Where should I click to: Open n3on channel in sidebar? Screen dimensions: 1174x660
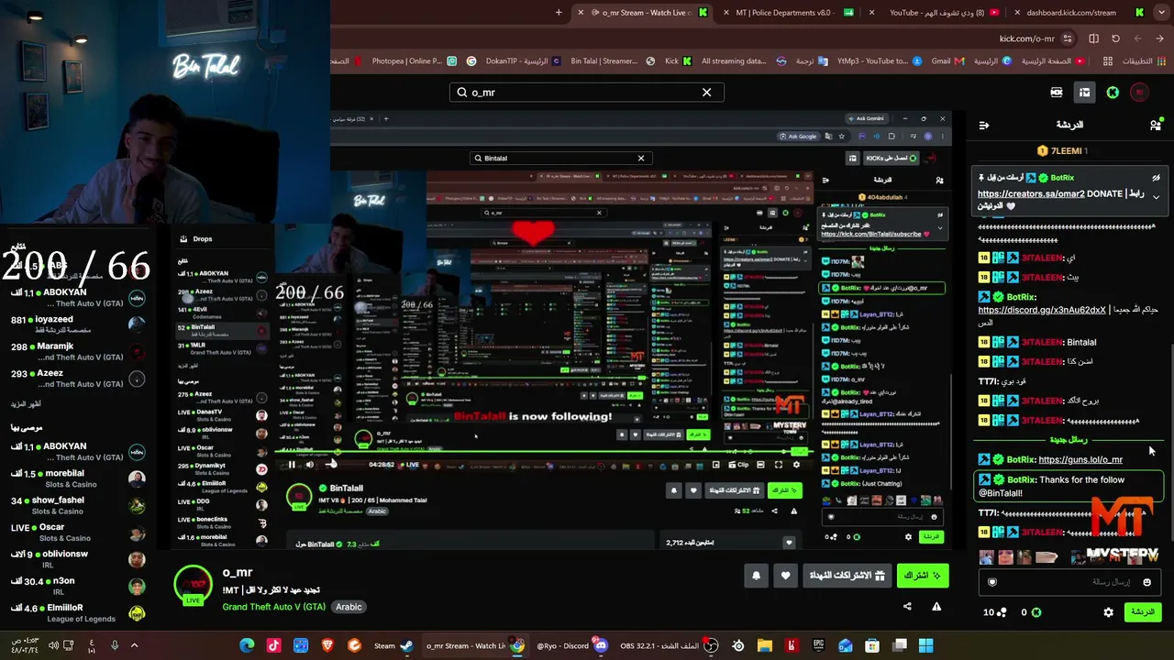(78, 586)
